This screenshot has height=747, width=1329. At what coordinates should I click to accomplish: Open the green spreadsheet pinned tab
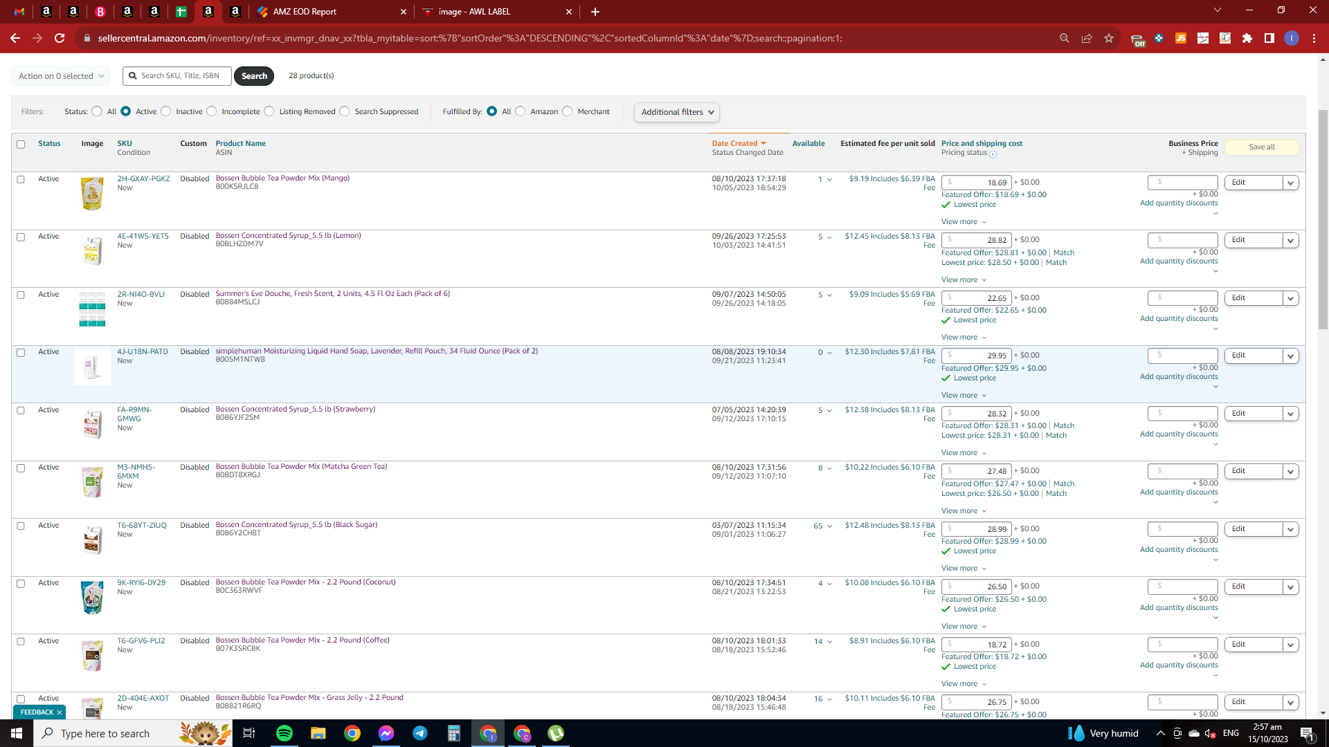pos(181,11)
